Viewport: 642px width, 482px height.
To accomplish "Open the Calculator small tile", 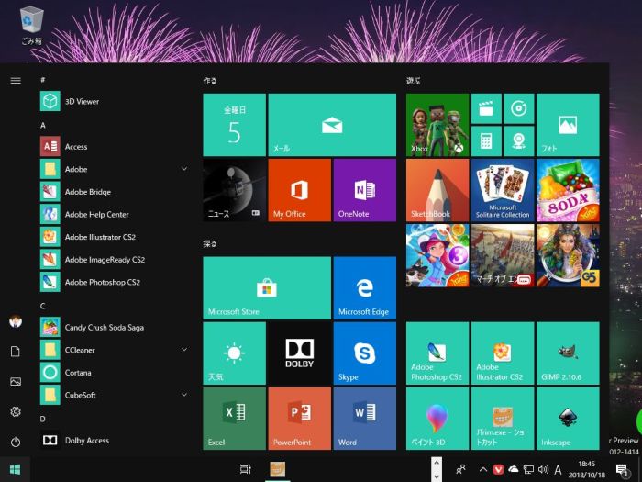I will [487, 140].
